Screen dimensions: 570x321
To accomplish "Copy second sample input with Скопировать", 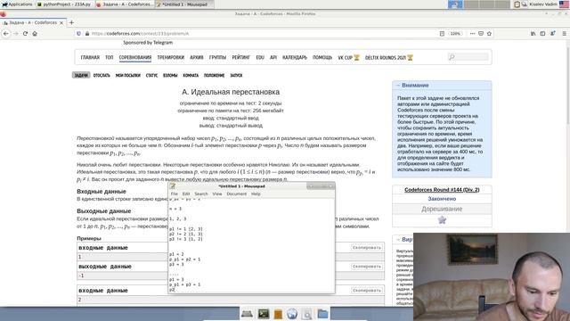I will click(367, 291).
